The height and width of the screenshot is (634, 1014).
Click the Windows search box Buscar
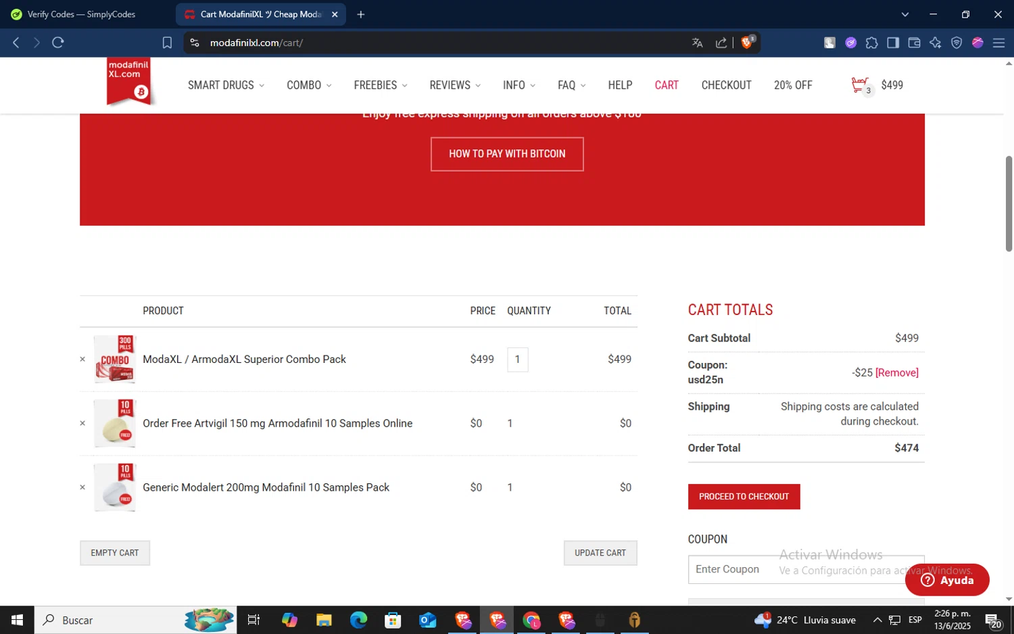[x=135, y=620]
